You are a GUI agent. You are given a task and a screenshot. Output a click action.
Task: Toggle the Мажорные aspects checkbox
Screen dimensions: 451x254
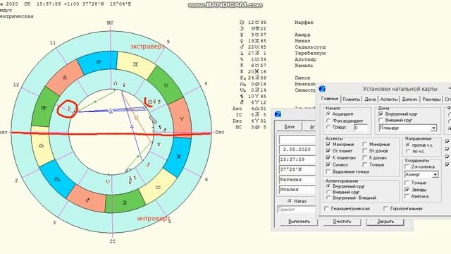click(328, 144)
